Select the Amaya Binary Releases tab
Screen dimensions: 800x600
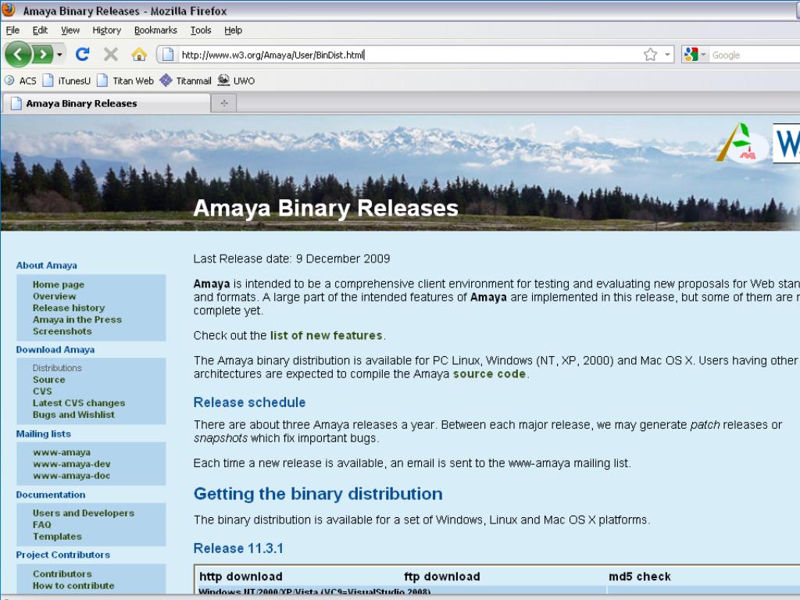pos(106,104)
